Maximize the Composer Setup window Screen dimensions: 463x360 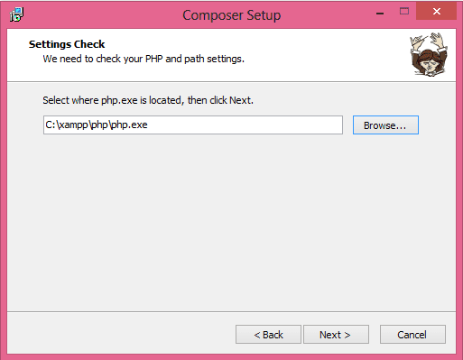point(404,12)
